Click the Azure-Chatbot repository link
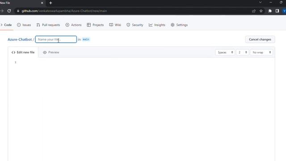Image resolution: width=286 pixels, height=161 pixels. point(20,39)
